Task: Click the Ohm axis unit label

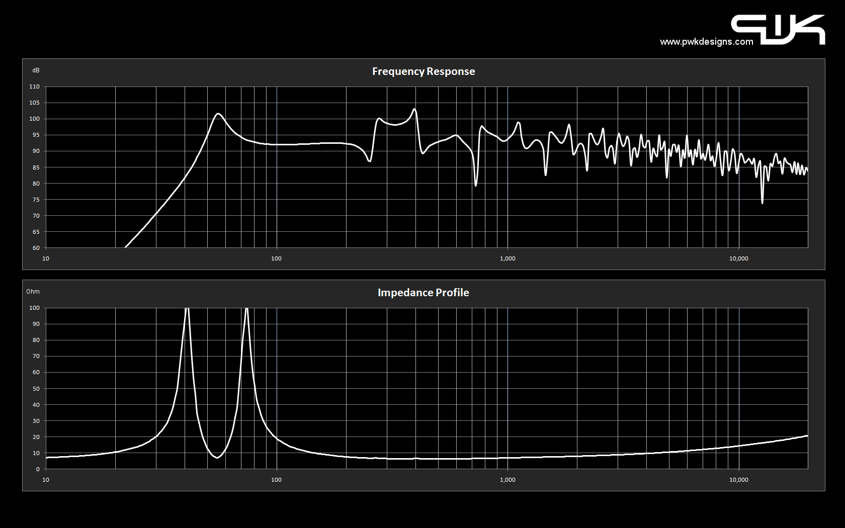Action: coord(33,292)
